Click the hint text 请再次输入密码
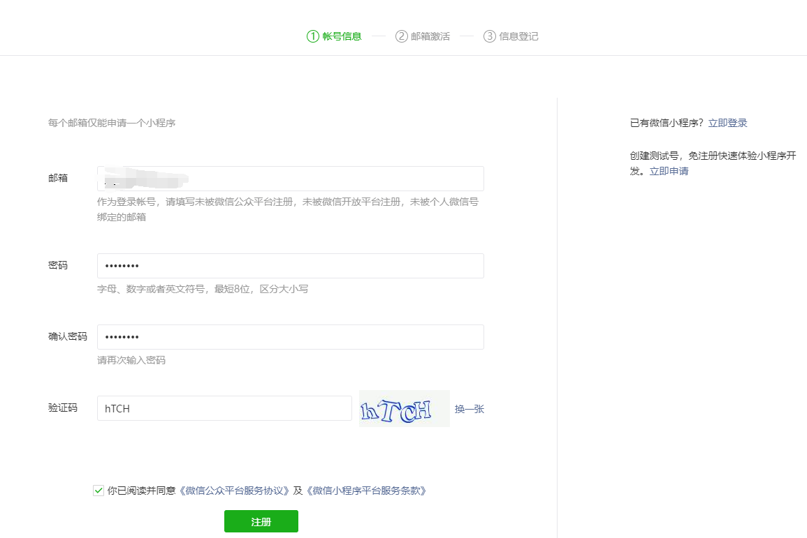The height and width of the screenshot is (538, 807). [131, 360]
